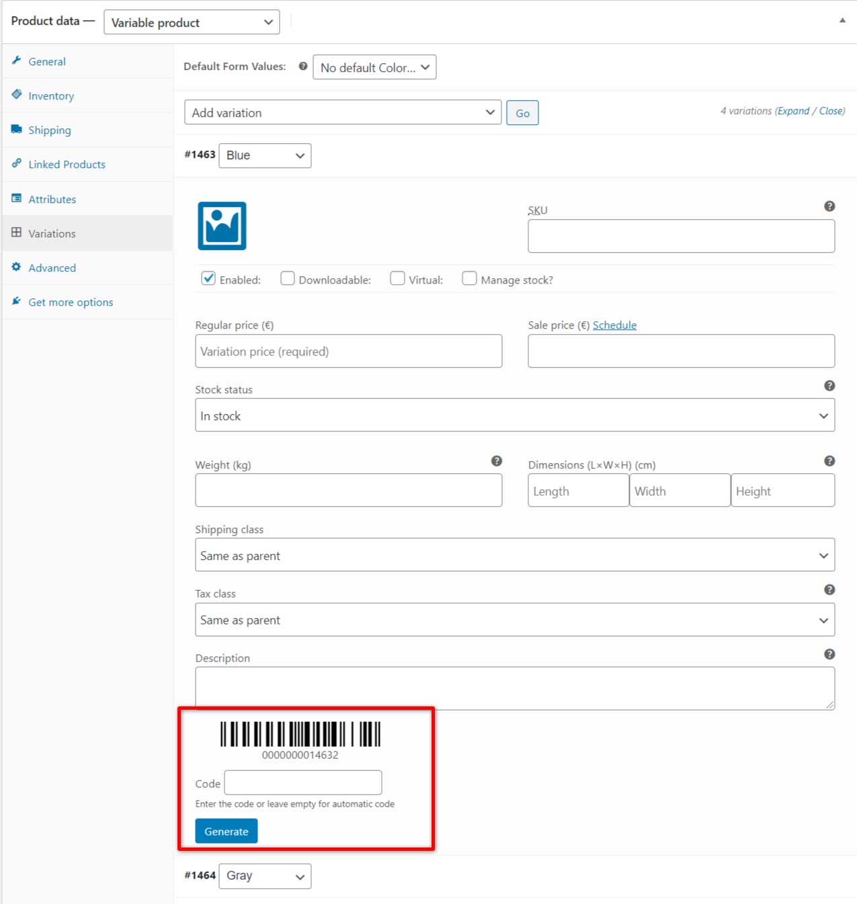Screen dimensions: 857x904
Task: Click the Dimensions help question mark
Action: tap(829, 461)
